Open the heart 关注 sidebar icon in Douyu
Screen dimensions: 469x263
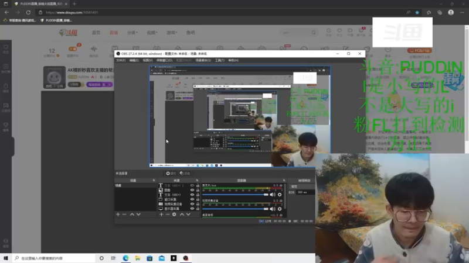tap(6, 49)
